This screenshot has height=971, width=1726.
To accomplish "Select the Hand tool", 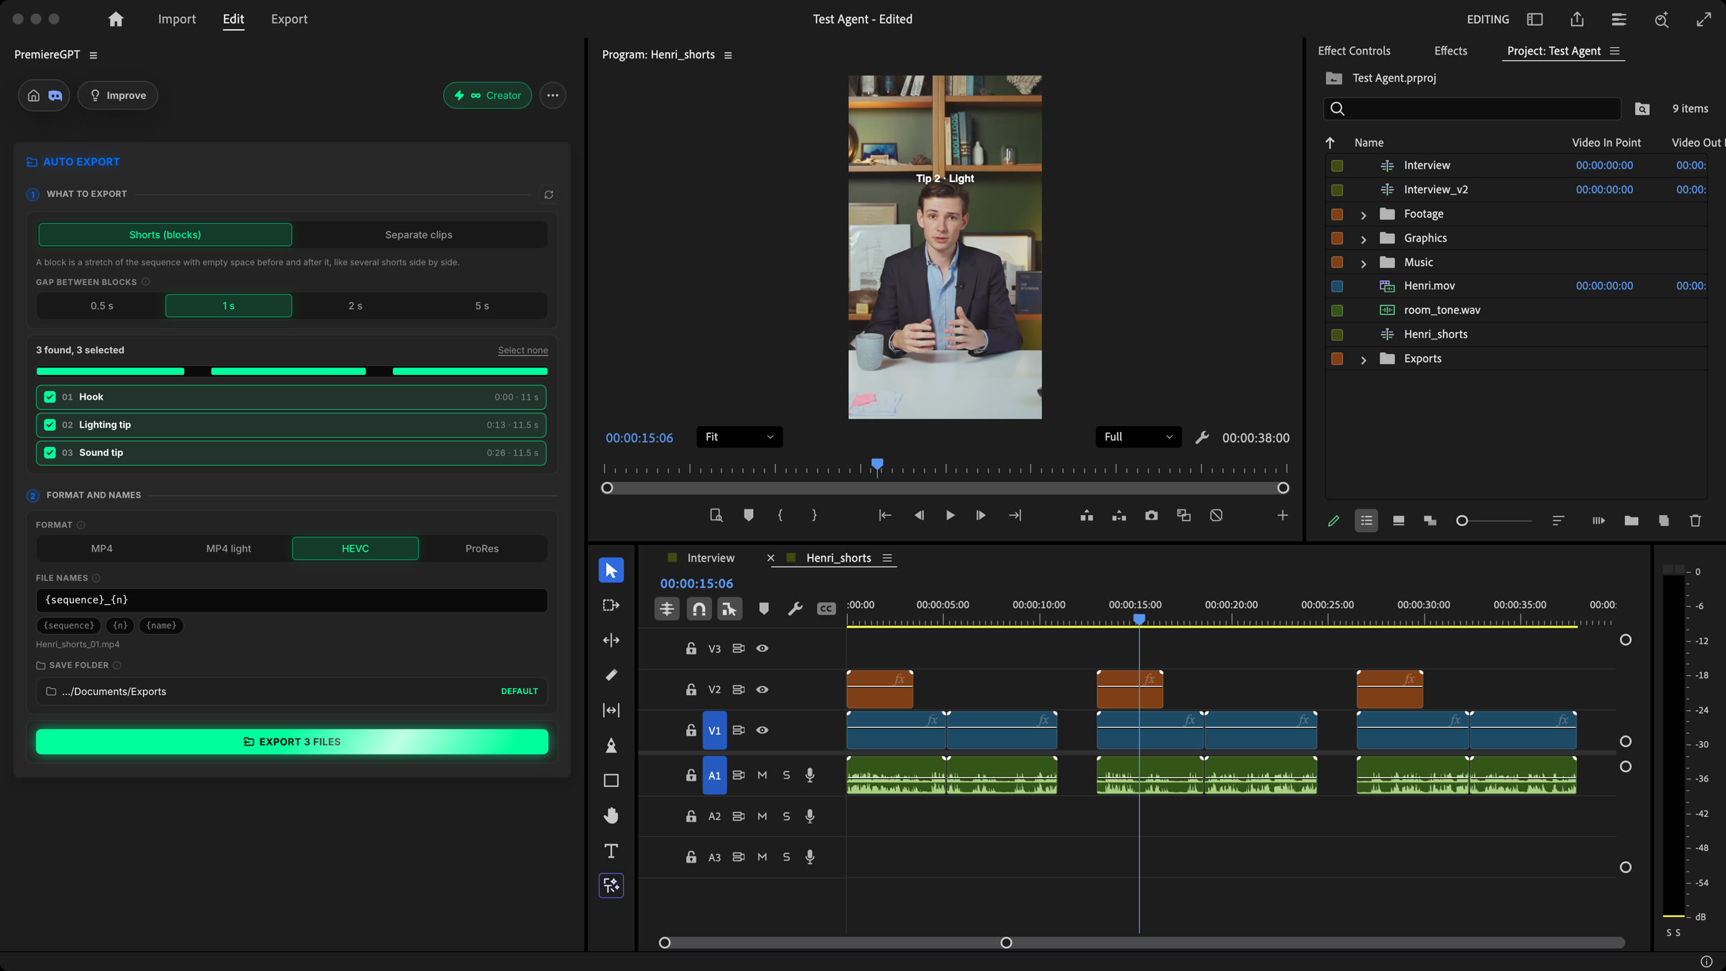I will coord(611,815).
